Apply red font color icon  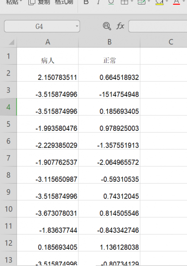point(176,2)
